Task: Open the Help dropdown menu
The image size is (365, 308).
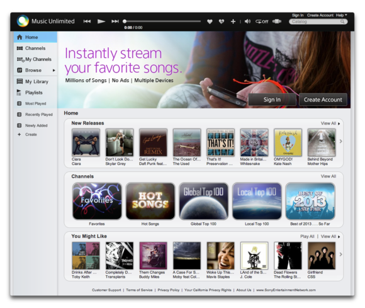Action: point(342,15)
